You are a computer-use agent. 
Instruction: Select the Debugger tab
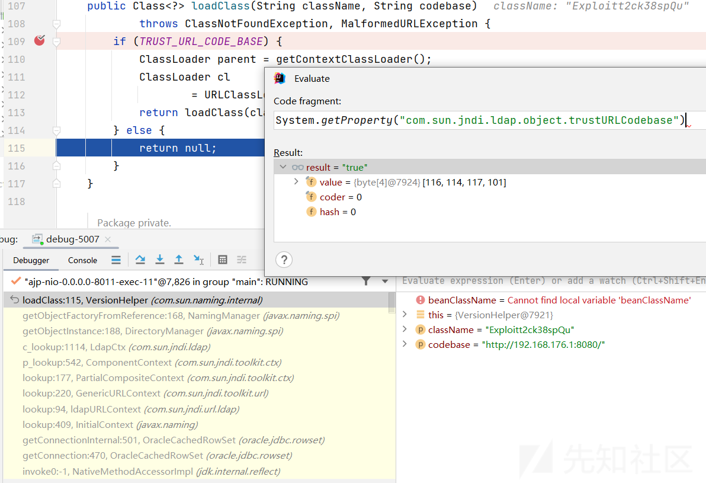(x=31, y=260)
